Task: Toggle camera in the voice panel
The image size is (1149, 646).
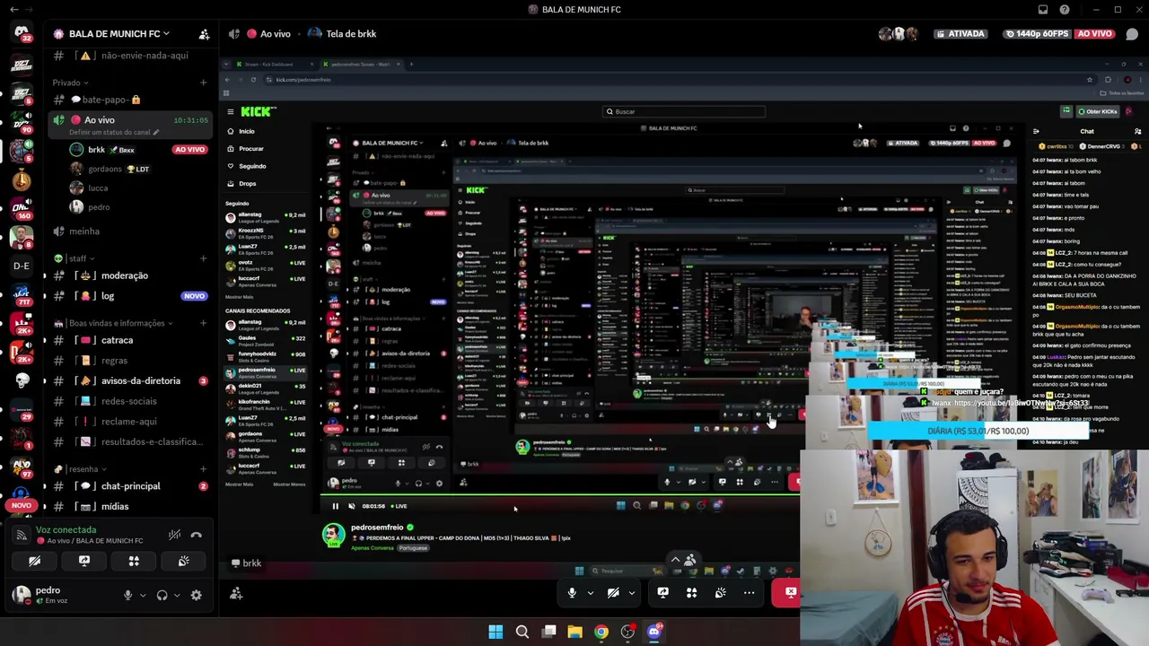Action: point(34,561)
